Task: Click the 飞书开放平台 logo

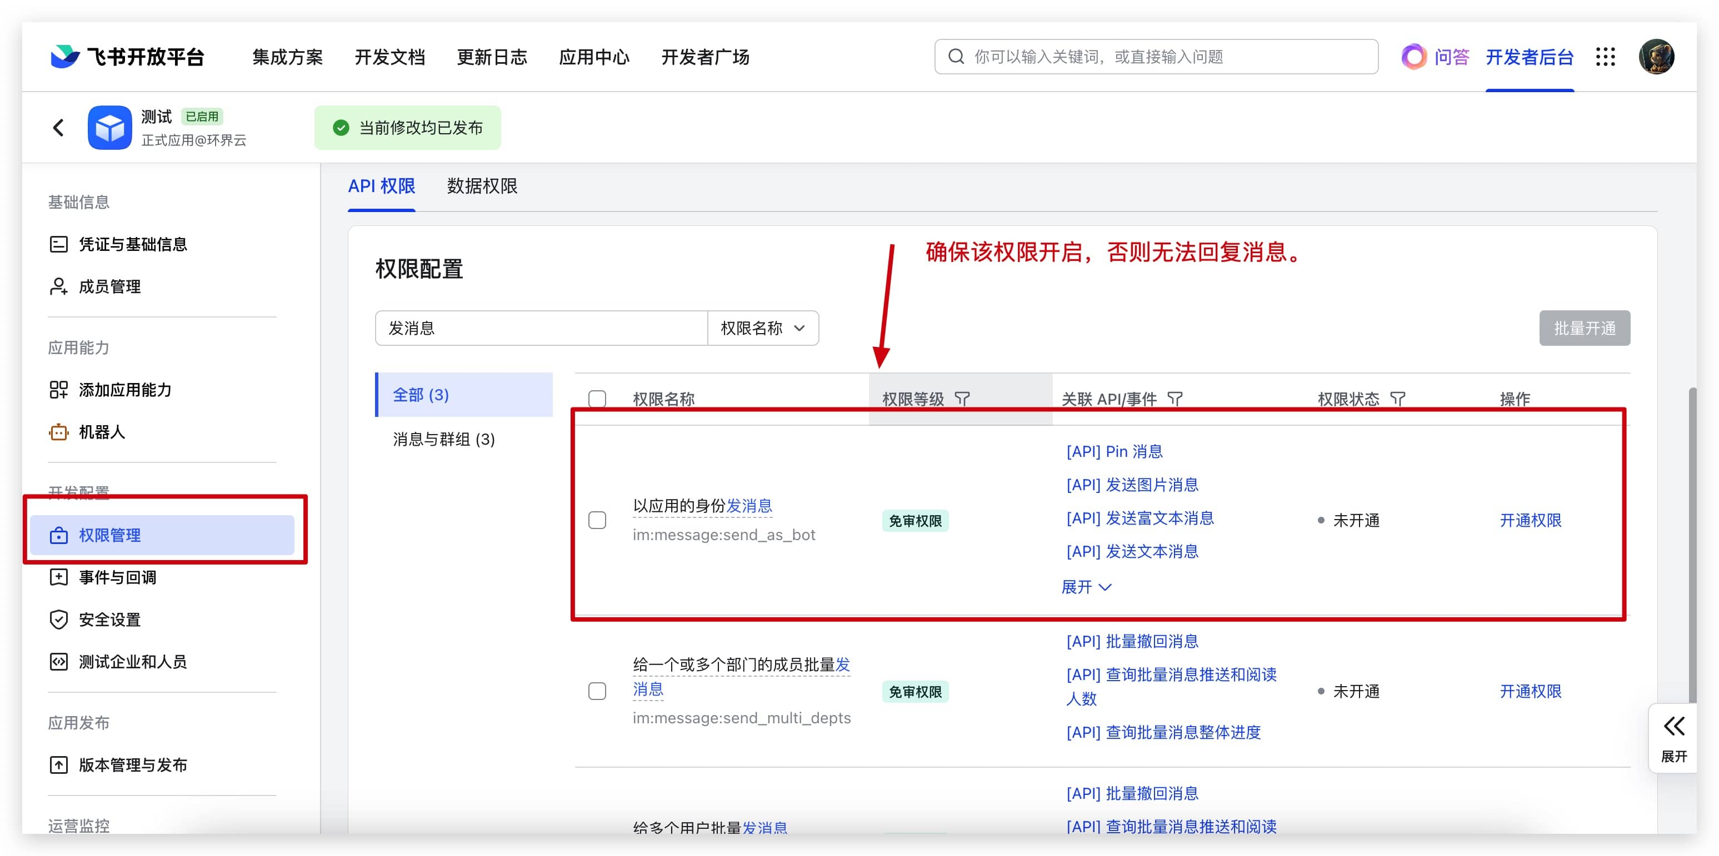Action: click(x=127, y=57)
